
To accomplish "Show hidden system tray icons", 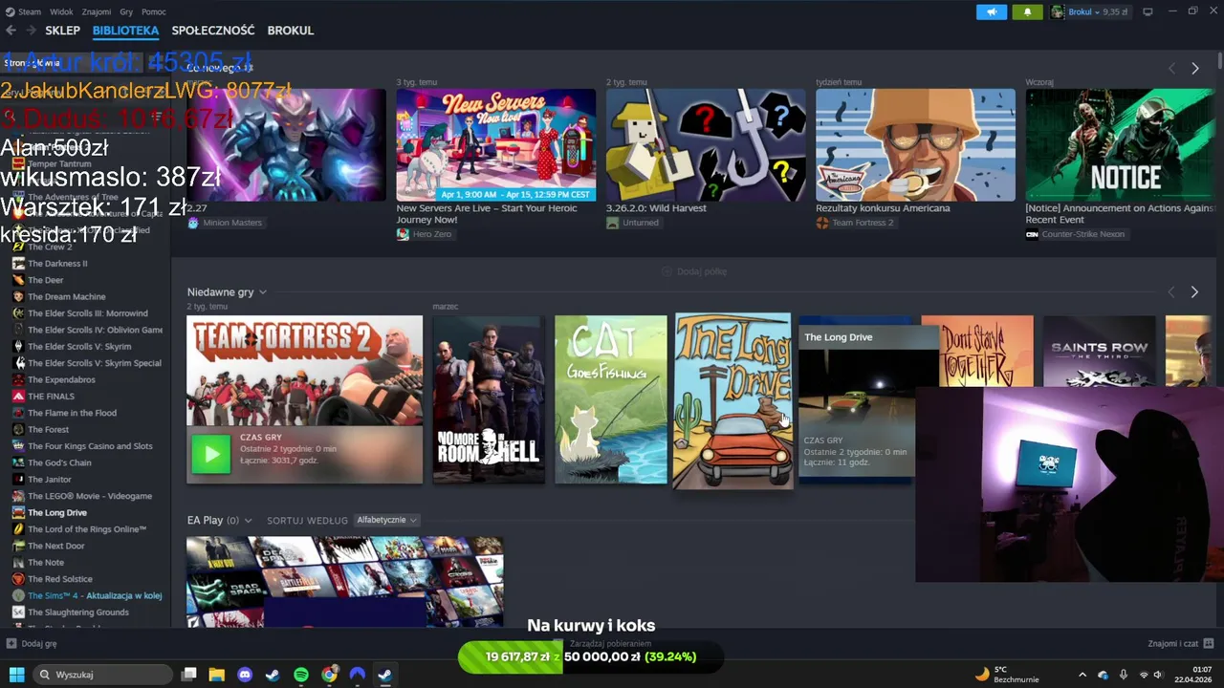I will [1082, 675].
